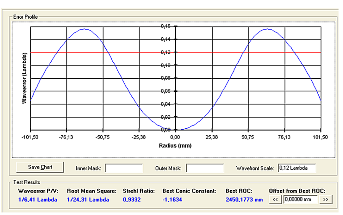Focus the Inner Mask input field
This screenshot has width=343, height=215.
point(124,168)
